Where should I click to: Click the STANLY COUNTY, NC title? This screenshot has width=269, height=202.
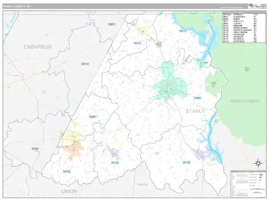point(17,6)
